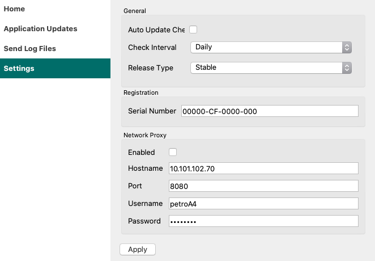The image size is (375, 261).
Task: Enable the Auto Update Check checkbox
Action: [x=193, y=30]
